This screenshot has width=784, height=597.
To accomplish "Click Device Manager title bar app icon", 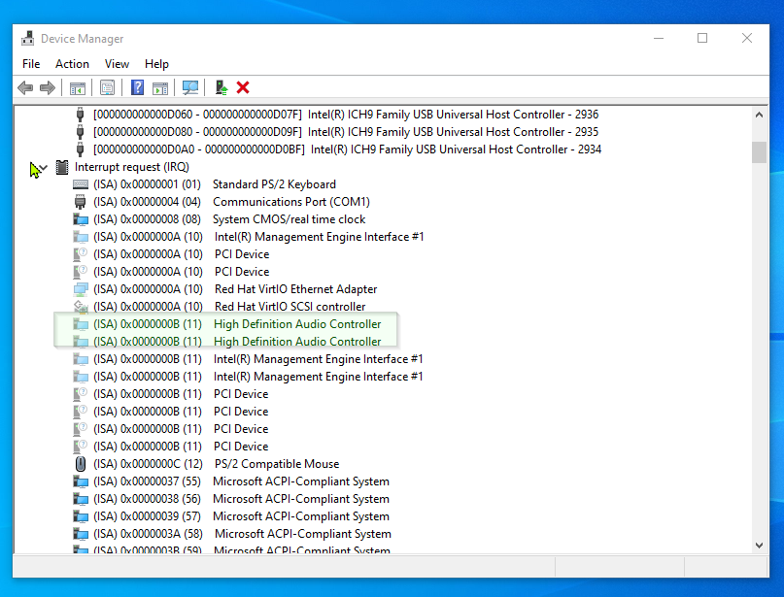I will 28,39.
